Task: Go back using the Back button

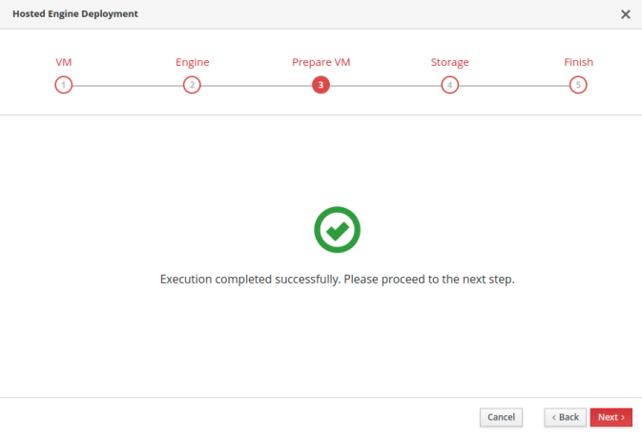Action: coord(565,417)
